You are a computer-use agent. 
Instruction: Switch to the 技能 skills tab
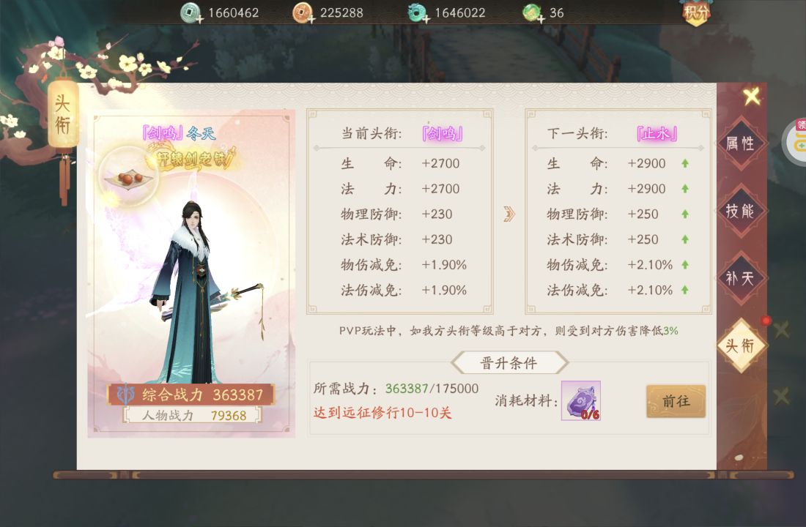tap(741, 211)
